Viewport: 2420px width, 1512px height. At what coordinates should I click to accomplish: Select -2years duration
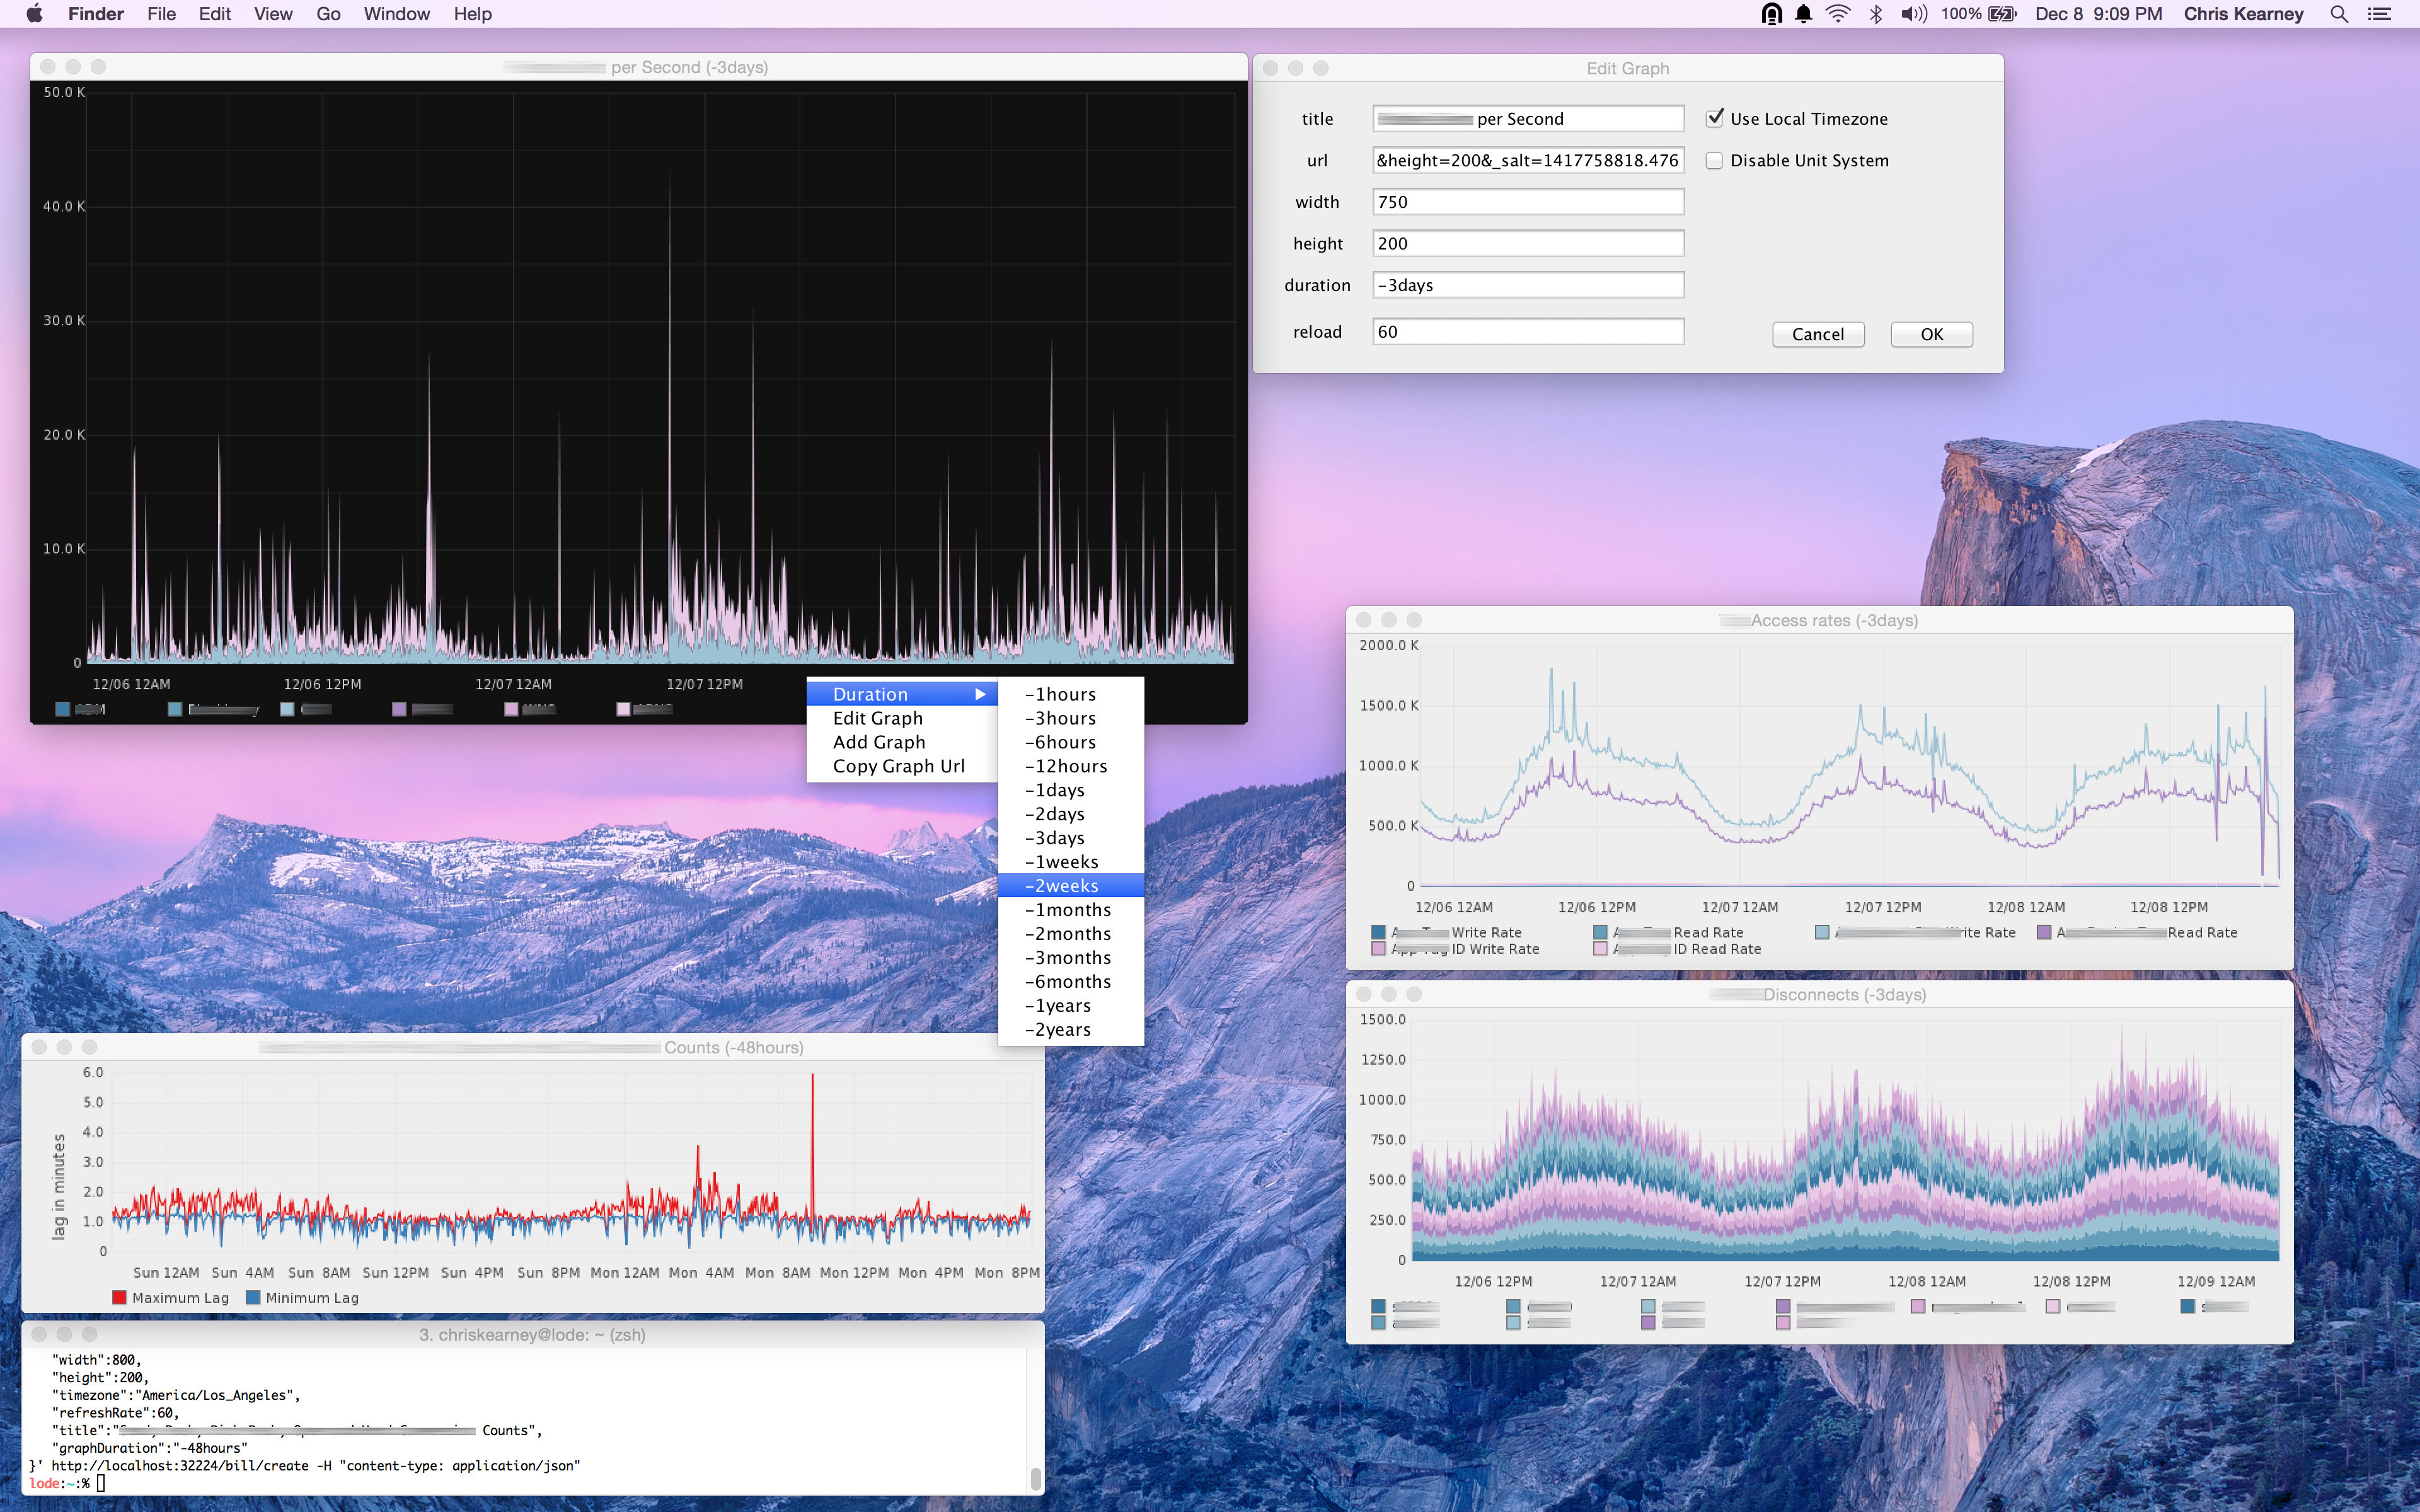pos(1071,1030)
